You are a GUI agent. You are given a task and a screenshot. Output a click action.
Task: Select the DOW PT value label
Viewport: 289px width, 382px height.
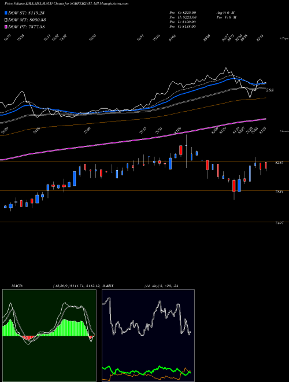click(27, 27)
